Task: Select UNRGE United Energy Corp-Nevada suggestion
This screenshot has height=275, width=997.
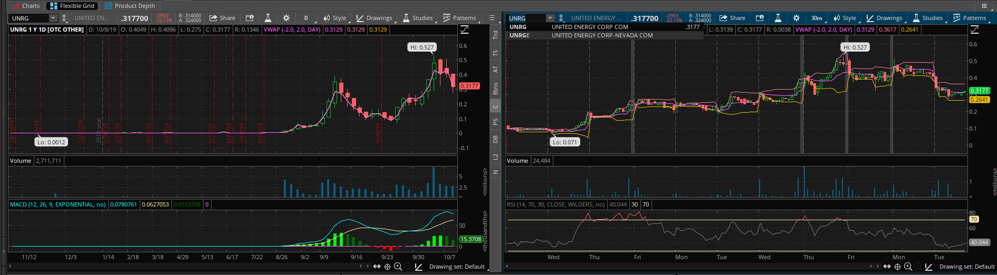Action: coord(601,35)
